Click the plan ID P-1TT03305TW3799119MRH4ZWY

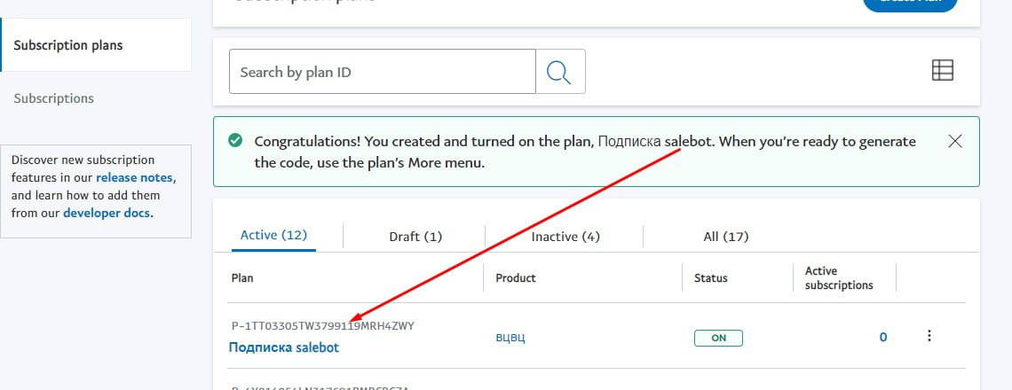coord(322,326)
